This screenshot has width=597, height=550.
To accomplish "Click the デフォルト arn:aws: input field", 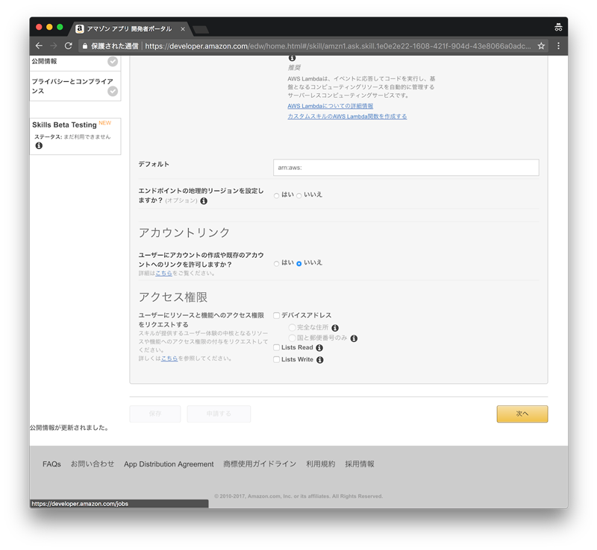I will coord(406,168).
